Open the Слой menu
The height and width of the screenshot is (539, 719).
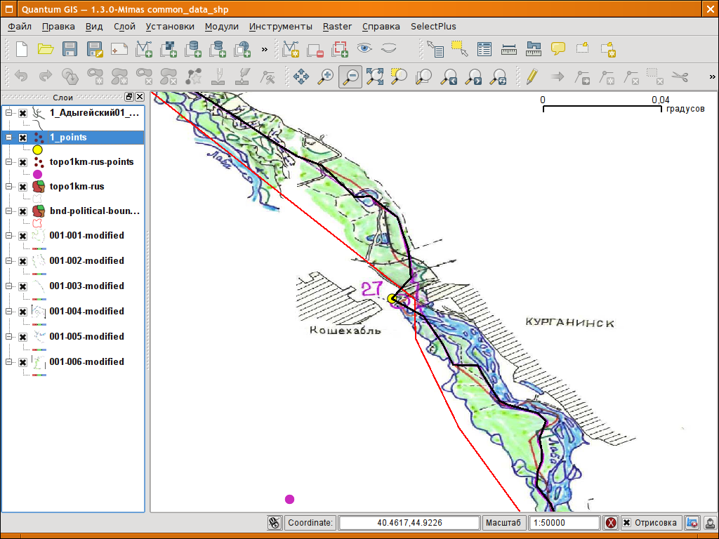coord(124,27)
